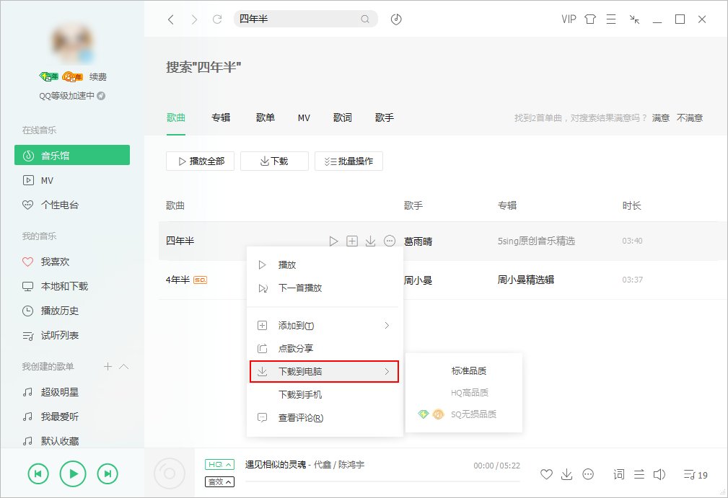The height and width of the screenshot is (498, 728).
Task: Refresh the page with the reload icon
Action: (217, 19)
